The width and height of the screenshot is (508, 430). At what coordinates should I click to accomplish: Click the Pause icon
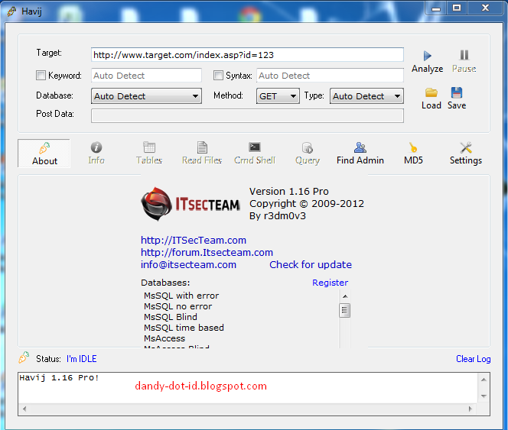pyautogui.click(x=464, y=55)
